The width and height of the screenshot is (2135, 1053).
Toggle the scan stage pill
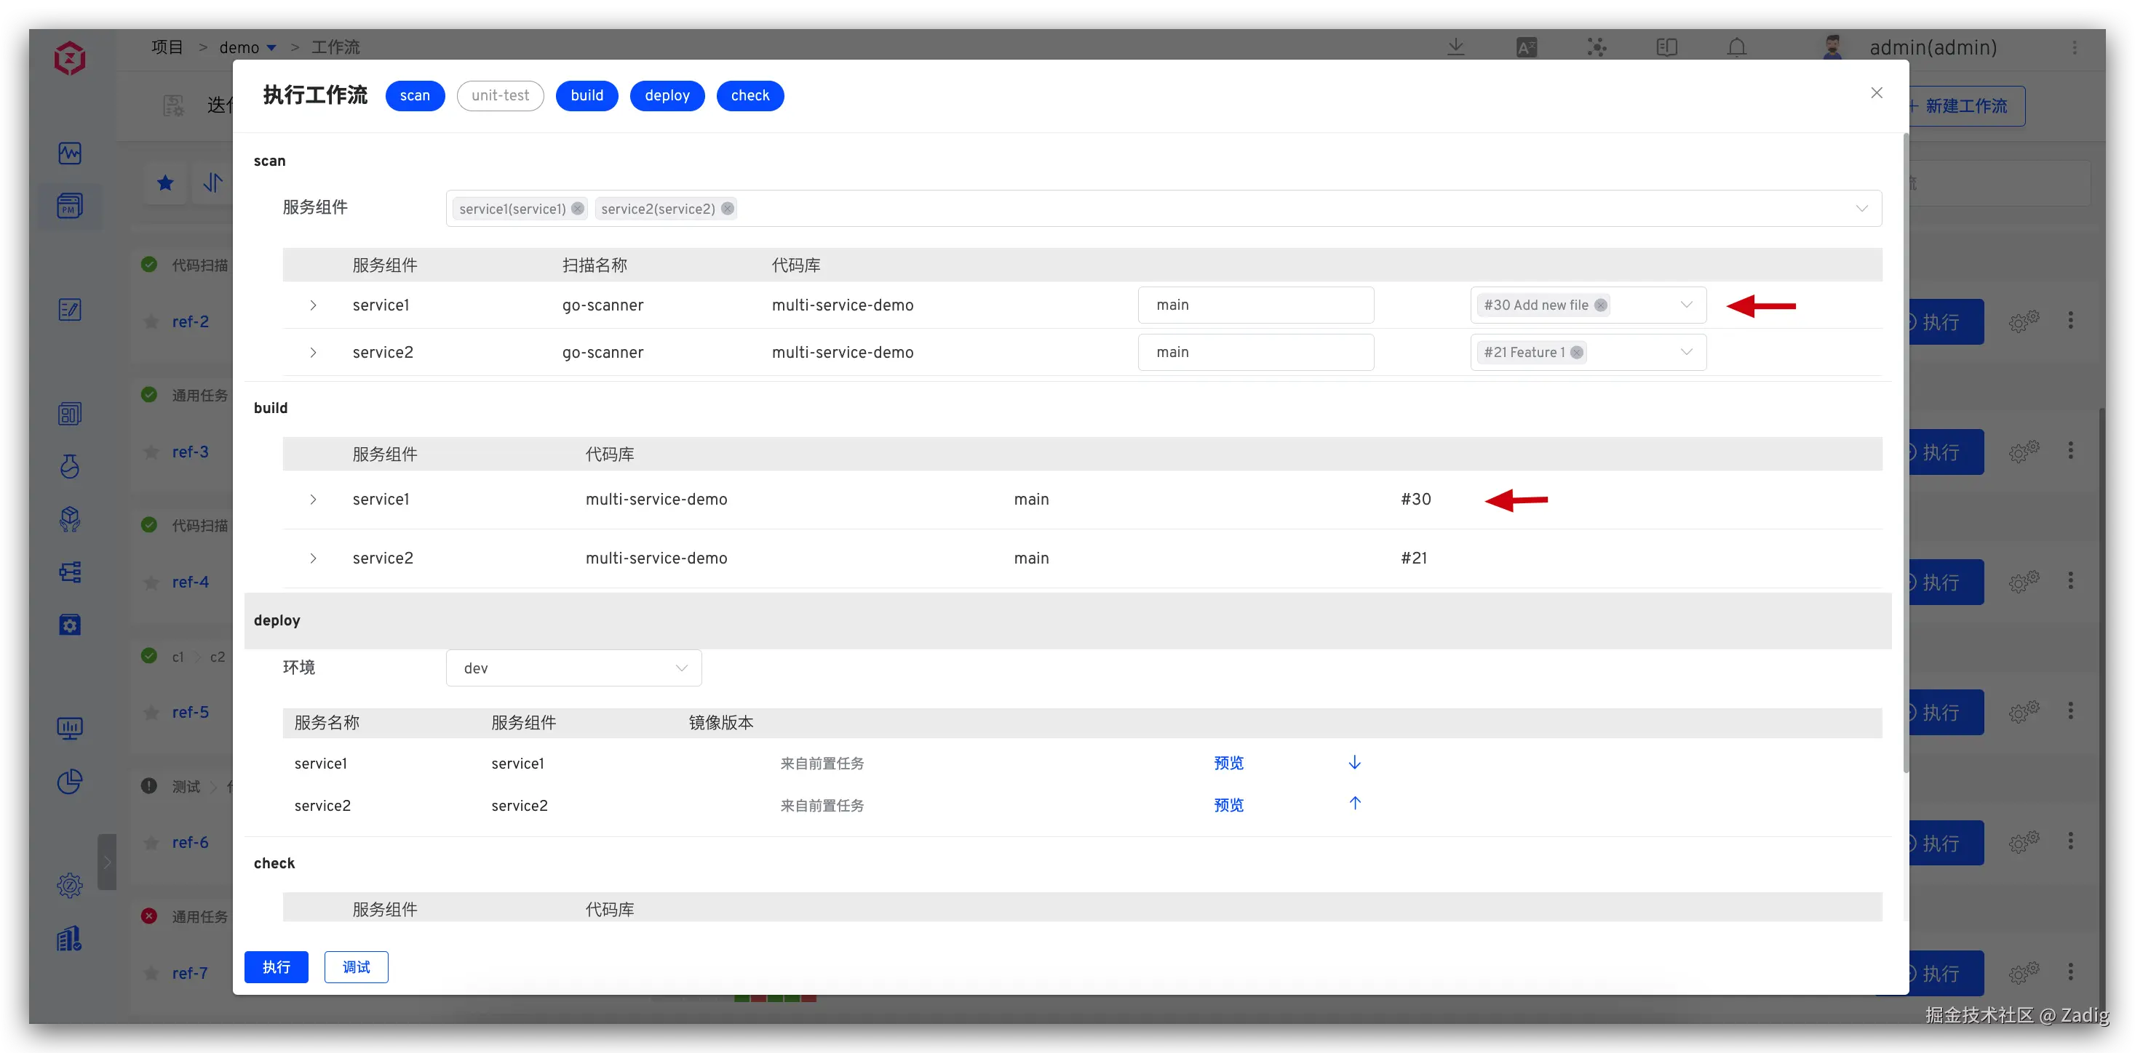click(414, 95)
